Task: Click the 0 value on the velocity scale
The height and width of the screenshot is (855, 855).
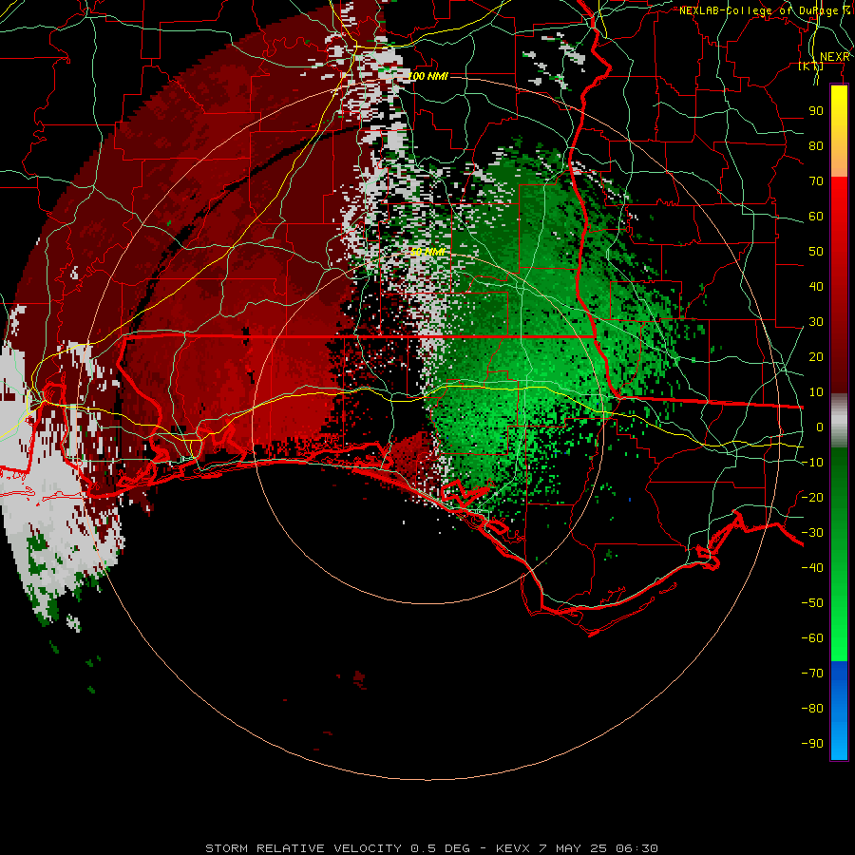Action: click(820, 427)
